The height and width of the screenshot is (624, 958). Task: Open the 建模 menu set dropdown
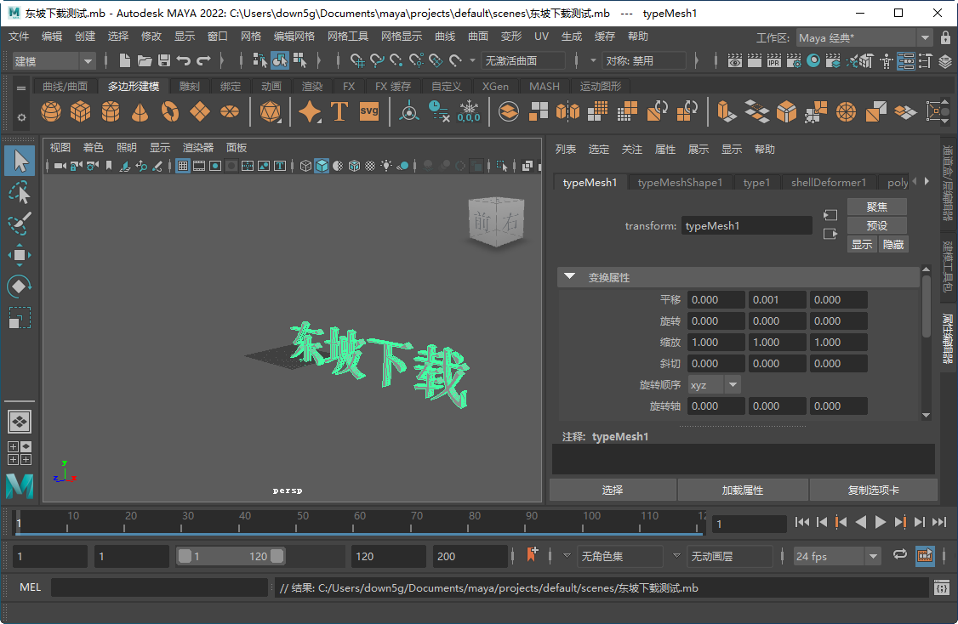pos(86,60)
